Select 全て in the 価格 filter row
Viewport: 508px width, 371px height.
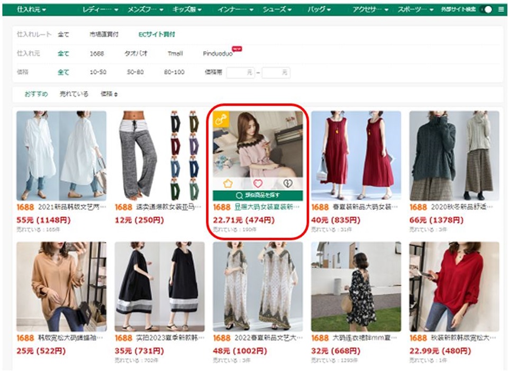(x=63, y=72)
